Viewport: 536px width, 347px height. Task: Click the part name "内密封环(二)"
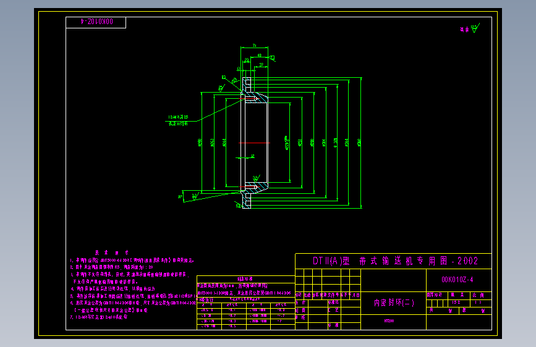click(394, 303)
